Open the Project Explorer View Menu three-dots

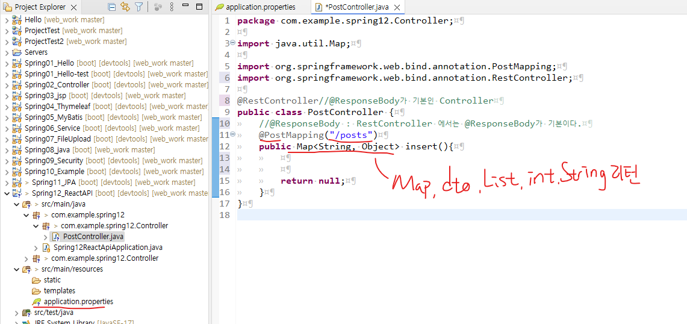(x=172, y=7)
